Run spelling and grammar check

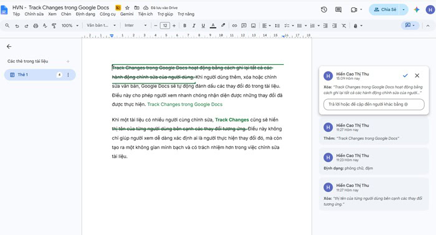(x=45, y=26)
